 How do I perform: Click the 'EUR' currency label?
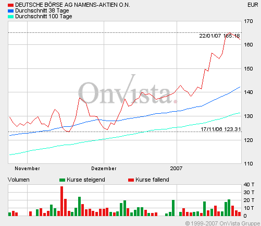pos(253,5)
